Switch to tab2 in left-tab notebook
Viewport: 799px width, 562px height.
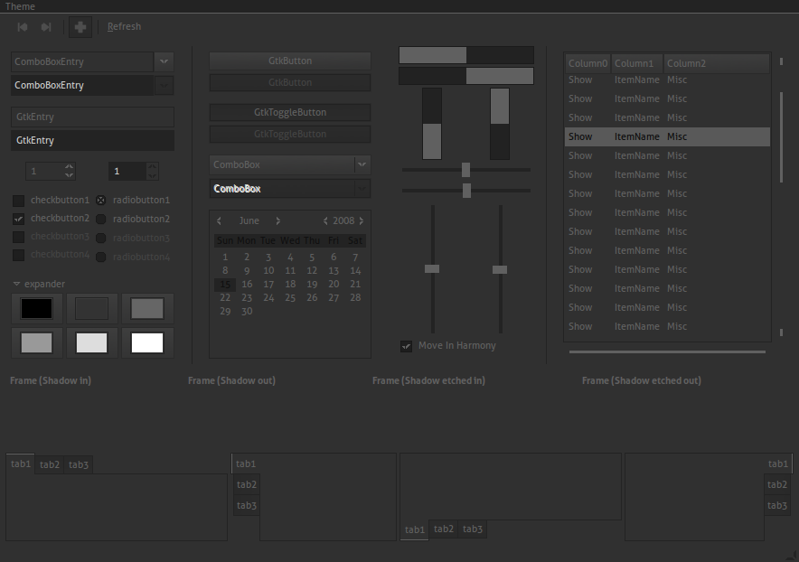pos(247,484)
